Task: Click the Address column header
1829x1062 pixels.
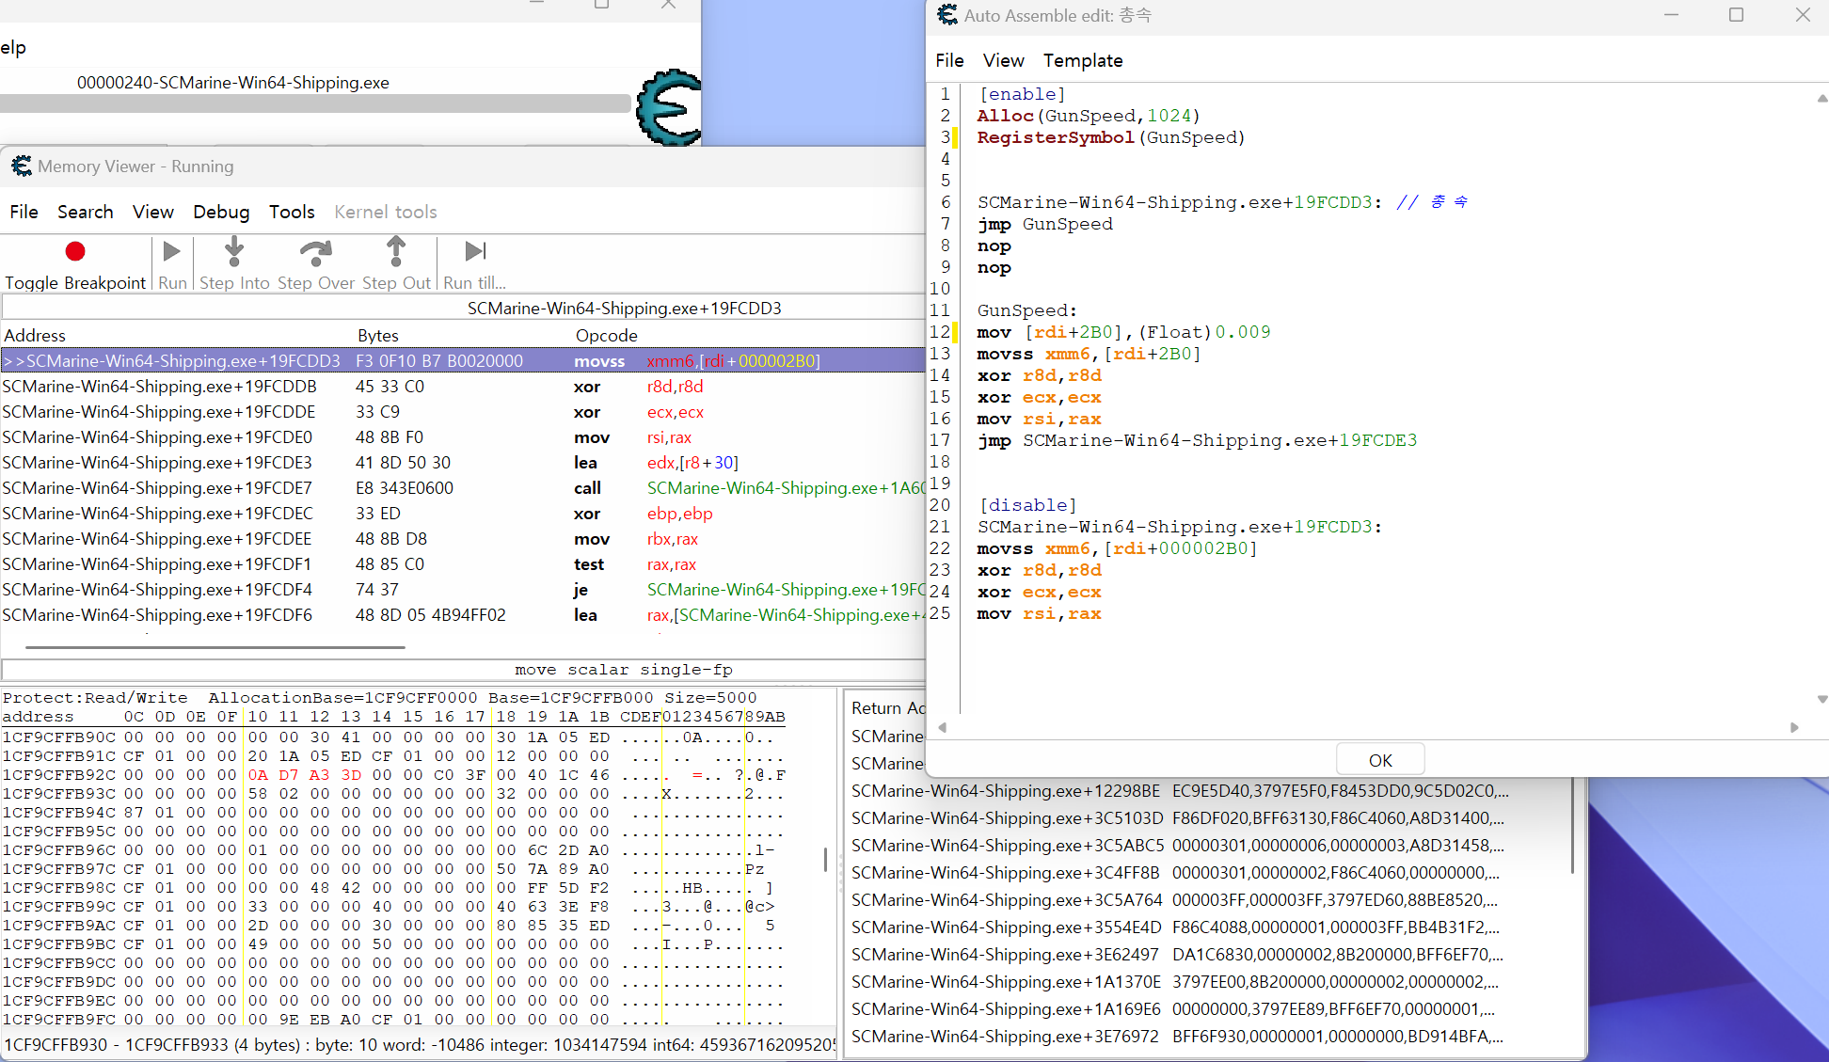Action: tap(35, 336)
